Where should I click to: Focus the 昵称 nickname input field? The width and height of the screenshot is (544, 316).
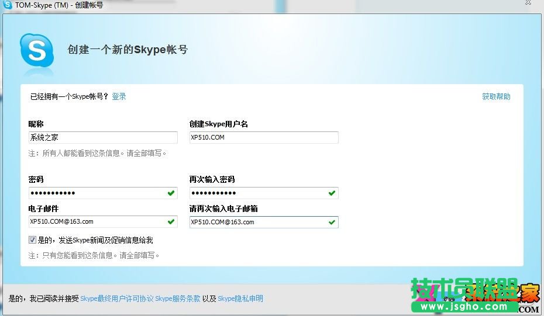point(102,137)
